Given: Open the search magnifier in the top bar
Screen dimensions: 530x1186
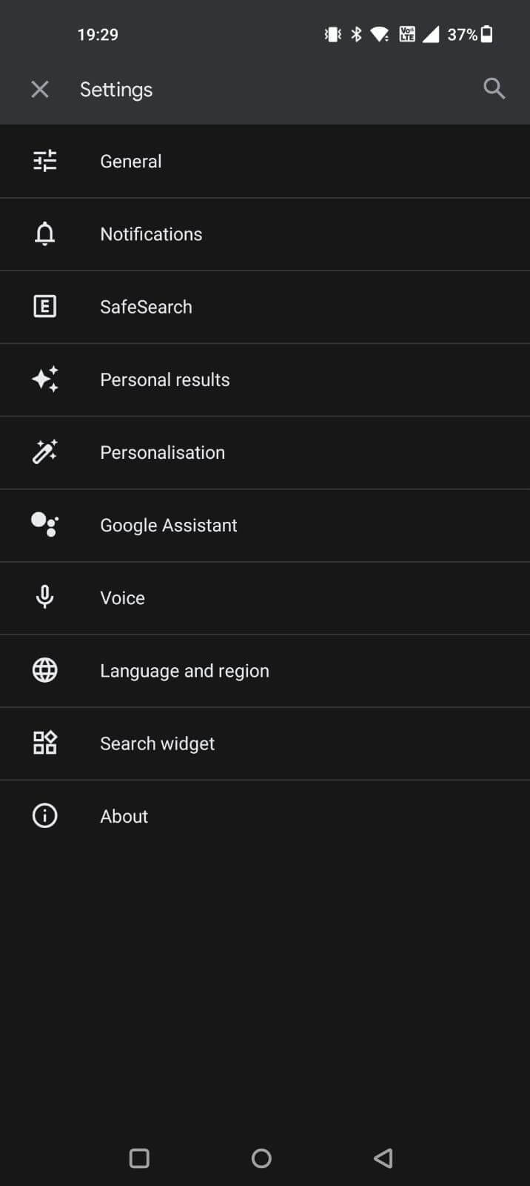Looking at the screenshot, I should pos(494,89).
